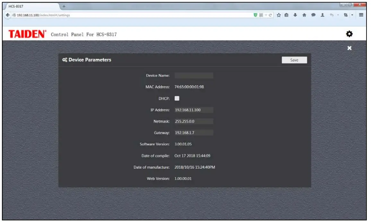
Task: Open the address bar history dropdown
Action: click(x=266, y=15)
